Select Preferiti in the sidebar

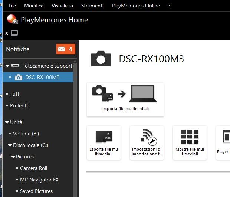click(x=19, y=105)
